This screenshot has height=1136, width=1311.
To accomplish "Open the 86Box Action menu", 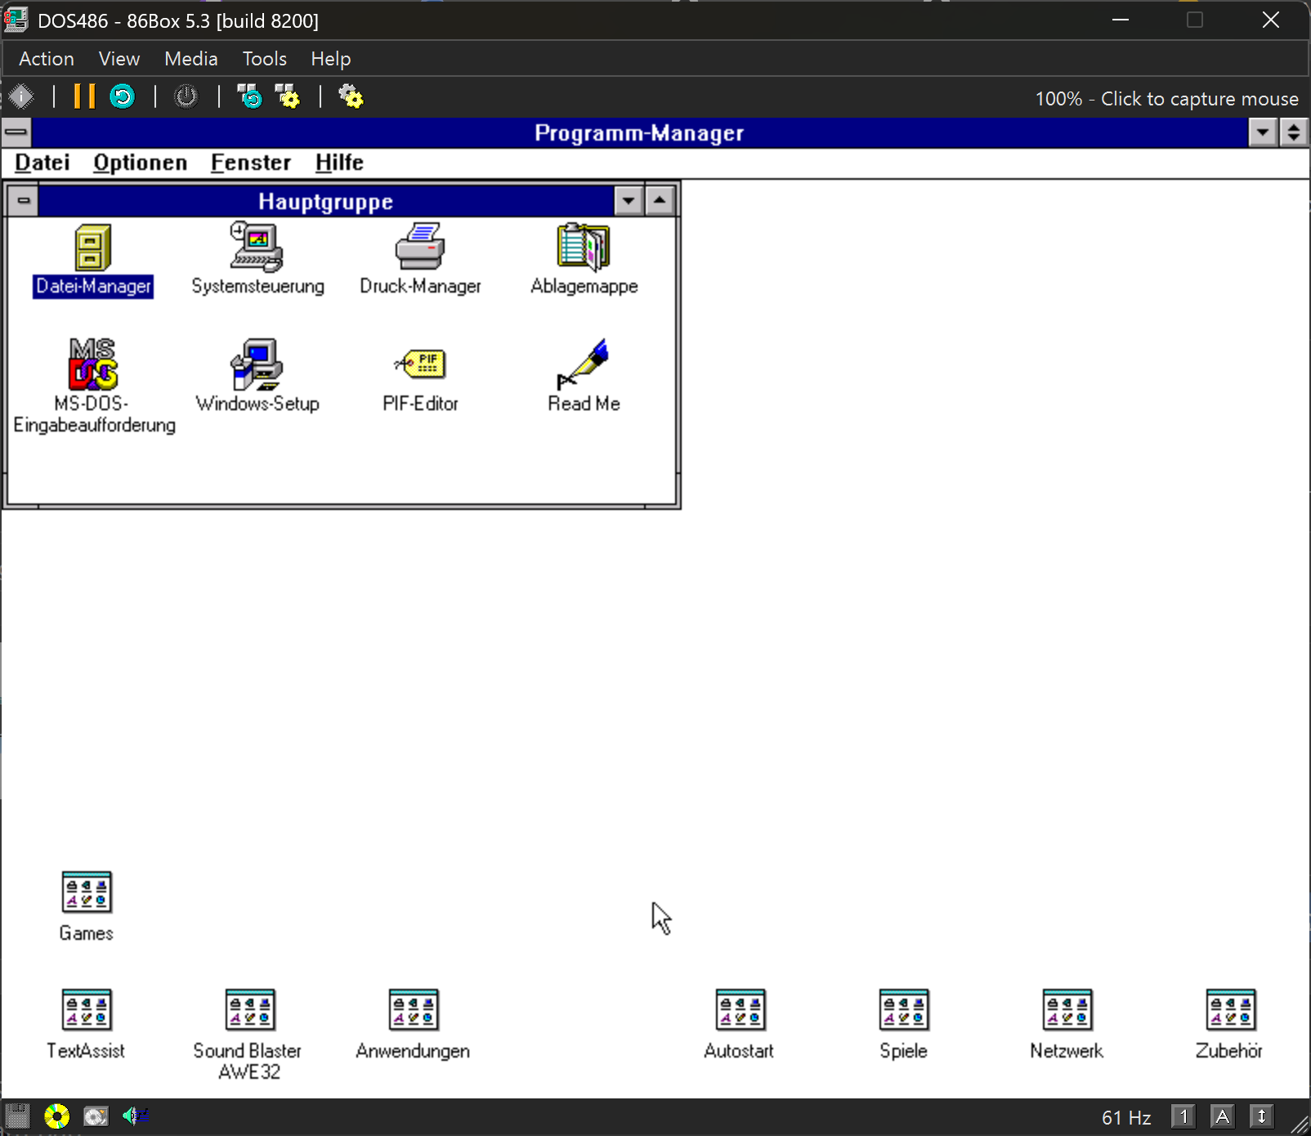I will (47, 59).
